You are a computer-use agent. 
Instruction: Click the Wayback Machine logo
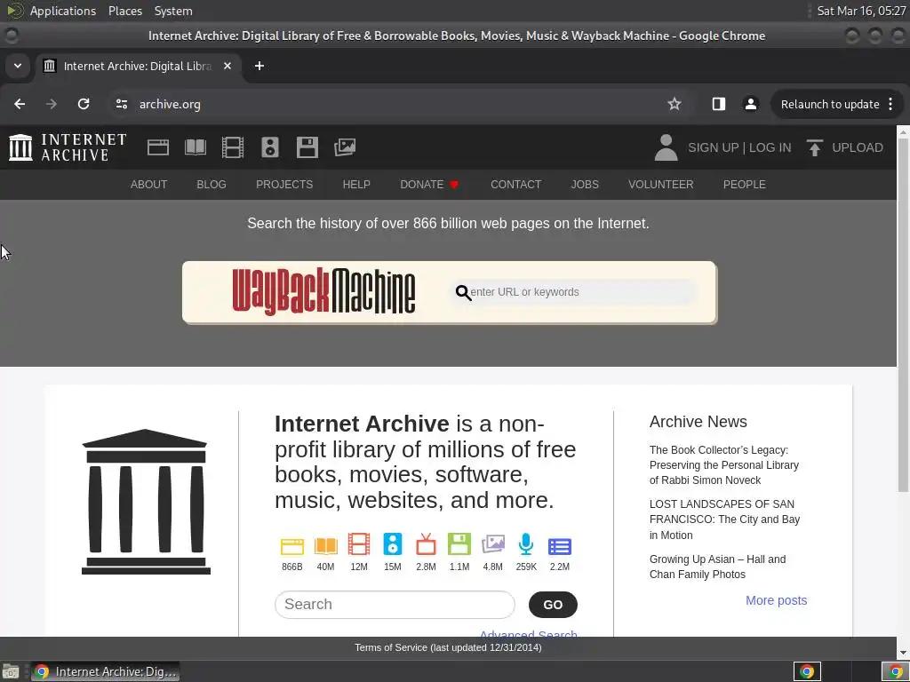(323, 291)
